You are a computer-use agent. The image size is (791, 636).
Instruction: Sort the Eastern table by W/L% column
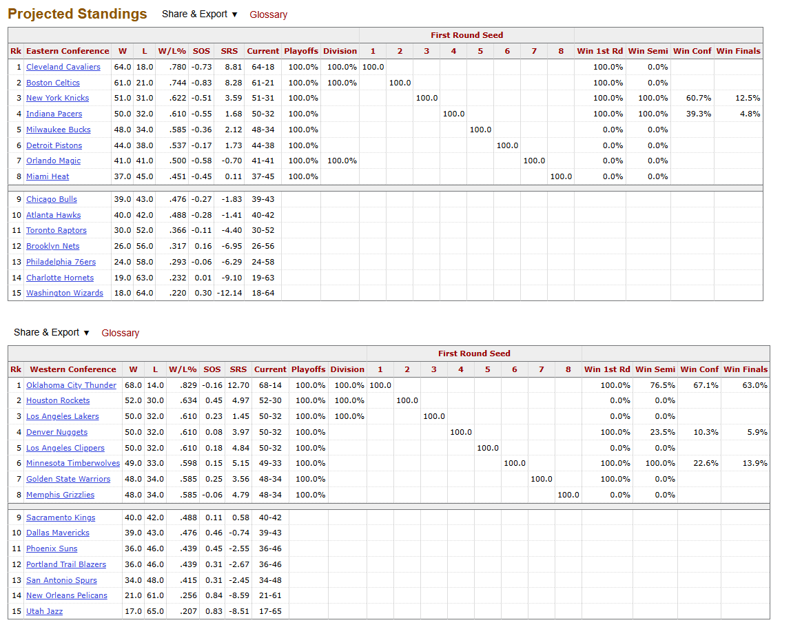[172, 51]
